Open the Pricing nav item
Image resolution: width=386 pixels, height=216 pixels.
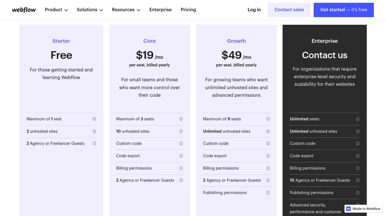189,10
